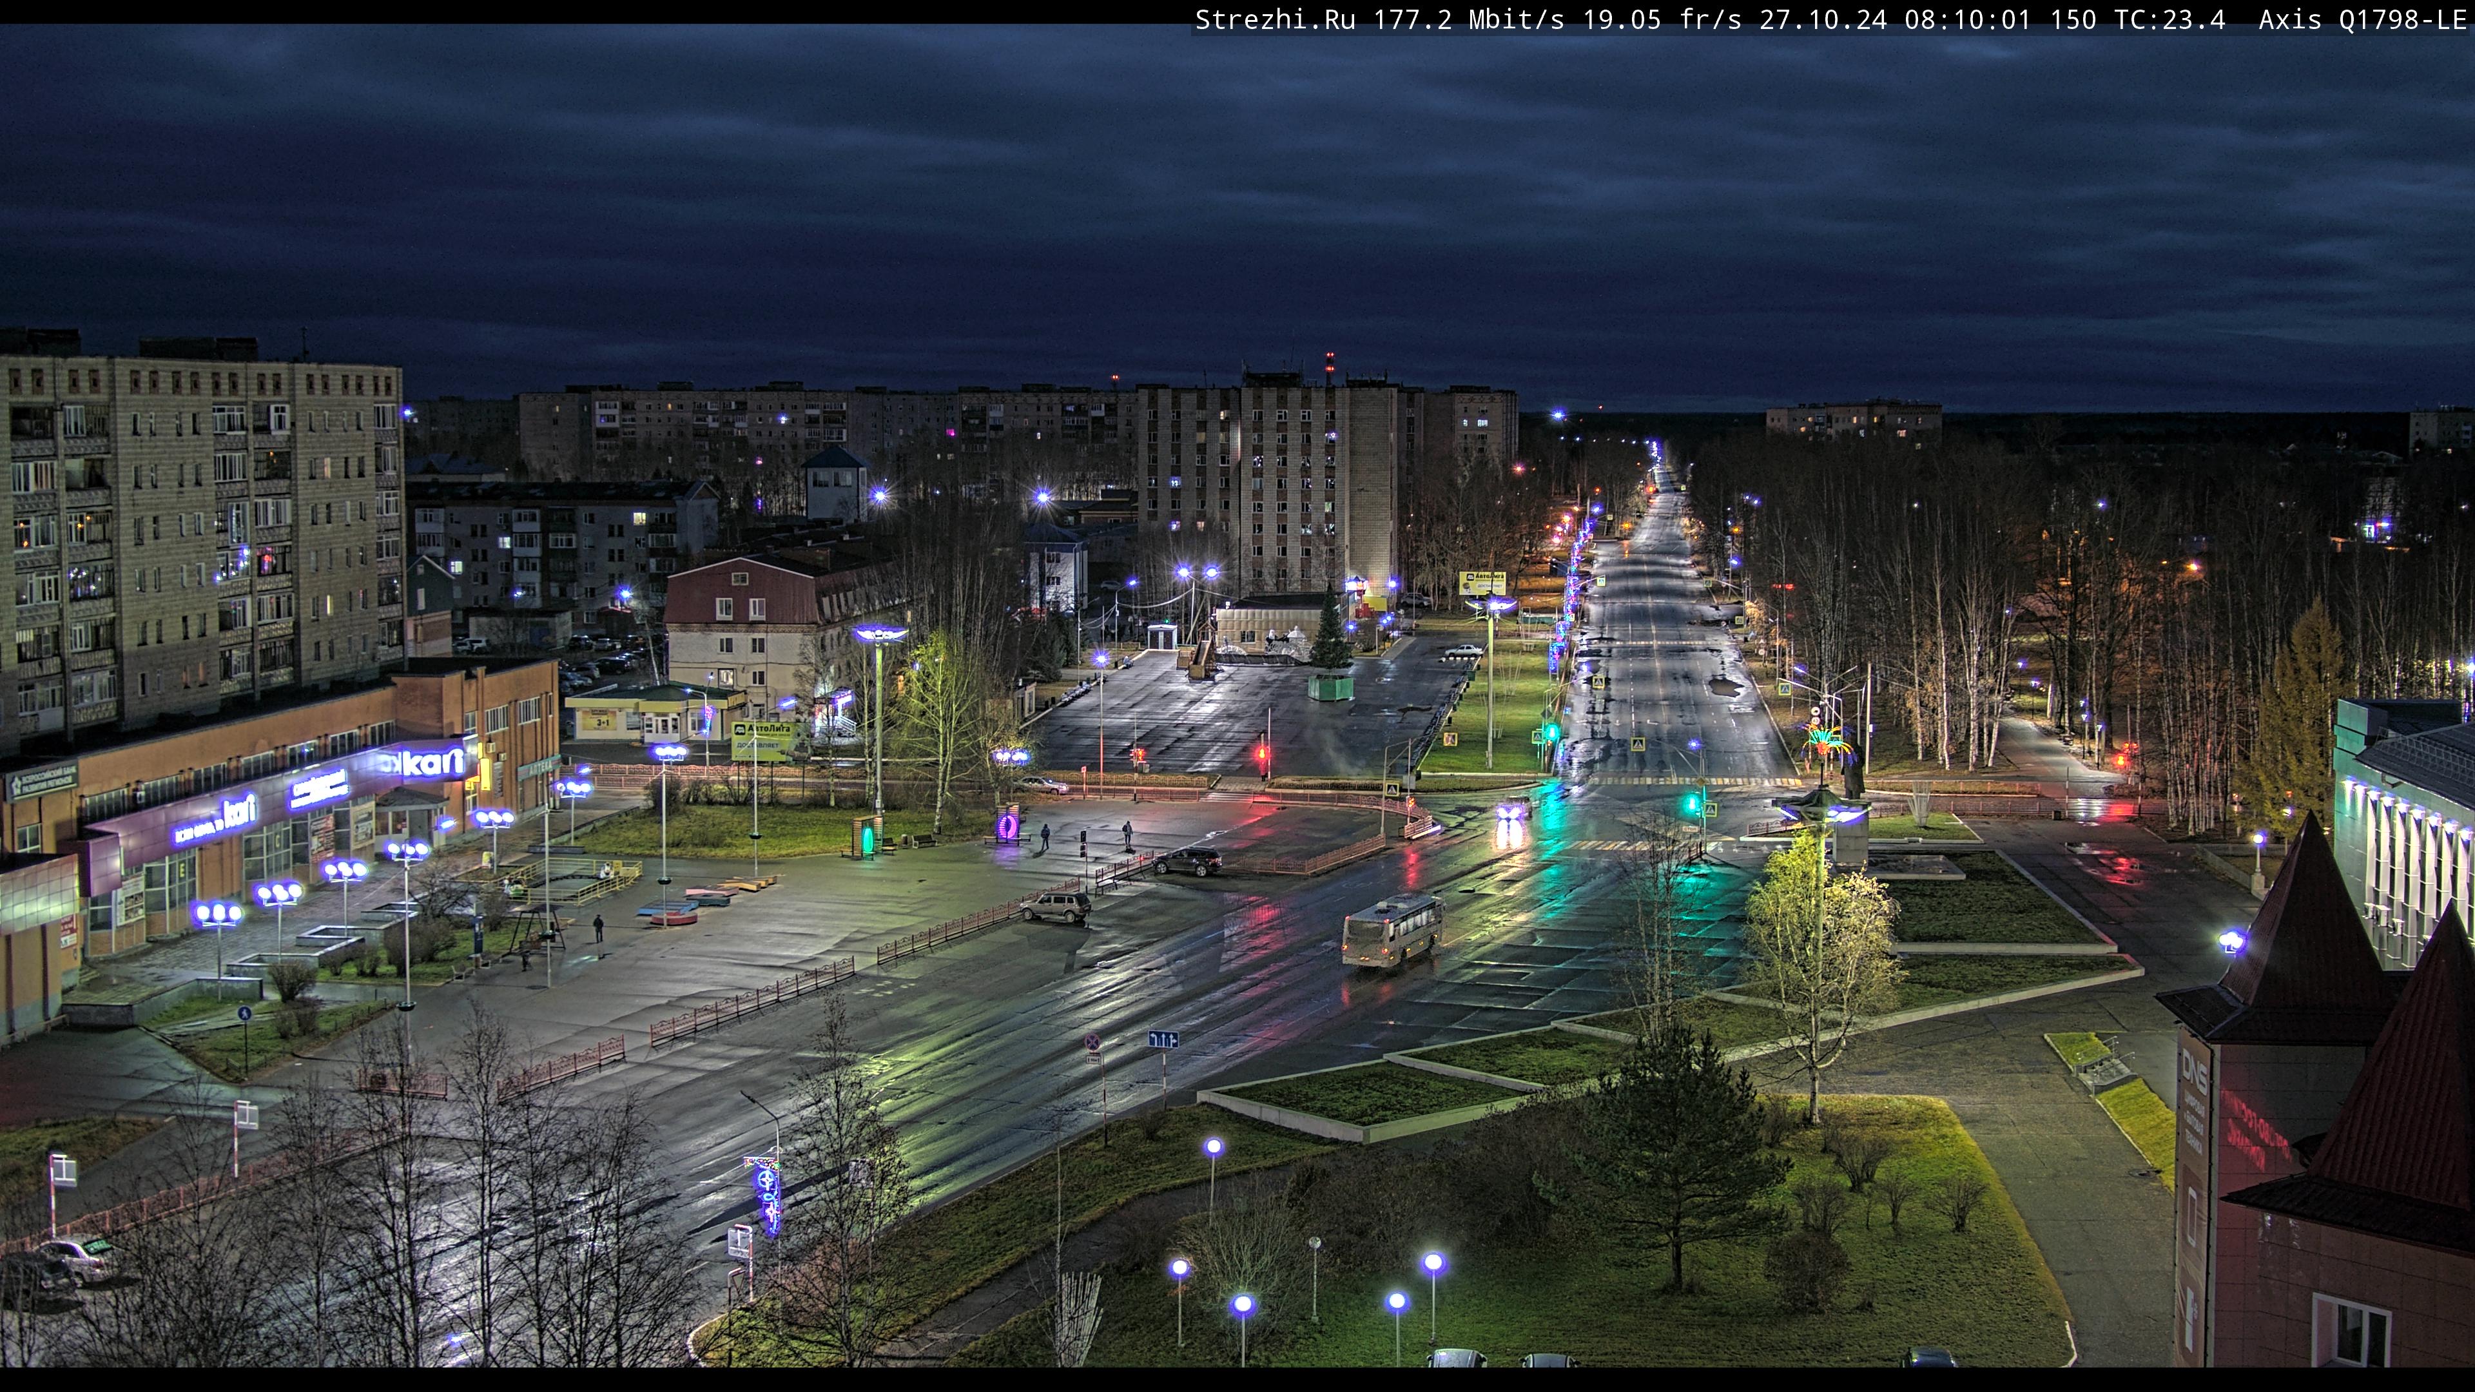The width and height of the screenshot is (2475, 1392).
Task: Select the TC:23.4 temperature reading
Action: point(2169,19)
